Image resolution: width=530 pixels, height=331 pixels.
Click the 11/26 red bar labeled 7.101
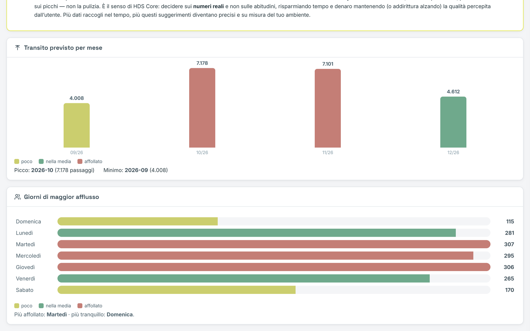tap(328, 108)
